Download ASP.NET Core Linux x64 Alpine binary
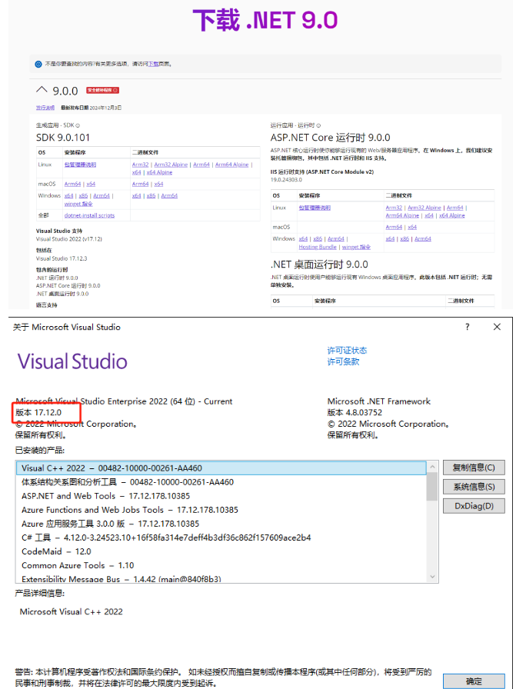The height and width of the screenshot is (689, 516). pos(452,215)
